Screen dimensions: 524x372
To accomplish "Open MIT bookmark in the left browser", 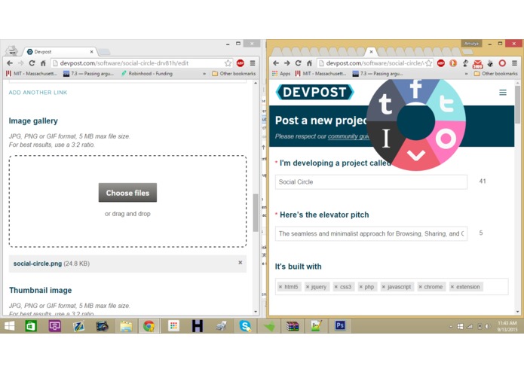I will [32, 73].
